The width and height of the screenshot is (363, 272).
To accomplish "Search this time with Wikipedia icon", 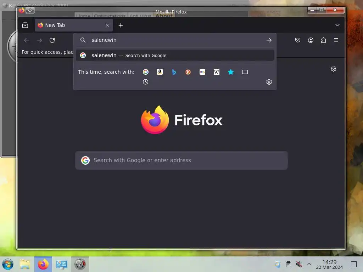I will click(x=217, y=72).
